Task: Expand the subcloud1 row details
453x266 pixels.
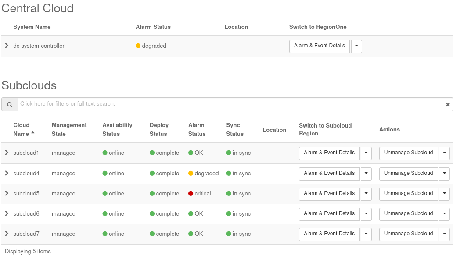Action: (7, 153)
